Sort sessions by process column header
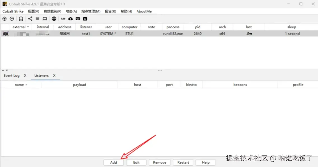Image resolution: width=318 pixels, height=167 pixels. click(173, 27)
